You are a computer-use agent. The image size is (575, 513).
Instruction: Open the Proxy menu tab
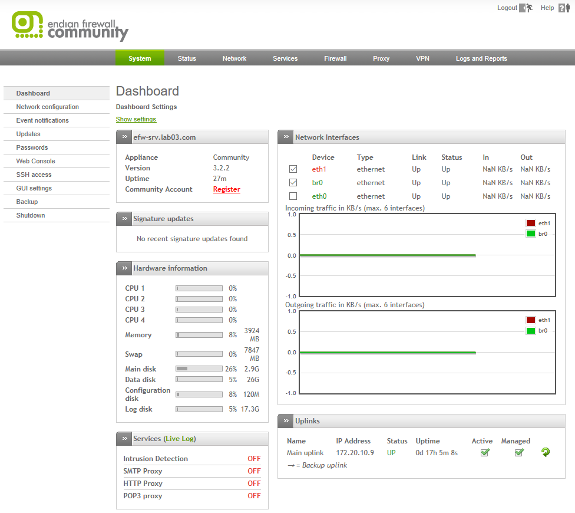tap(381, 58)
